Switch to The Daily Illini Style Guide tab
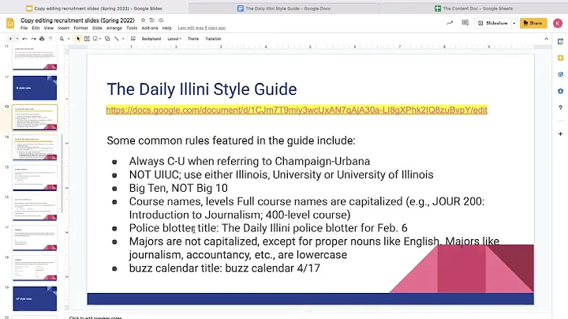The width and height of the screenshot is (568, 319). [x=284, y=9]
